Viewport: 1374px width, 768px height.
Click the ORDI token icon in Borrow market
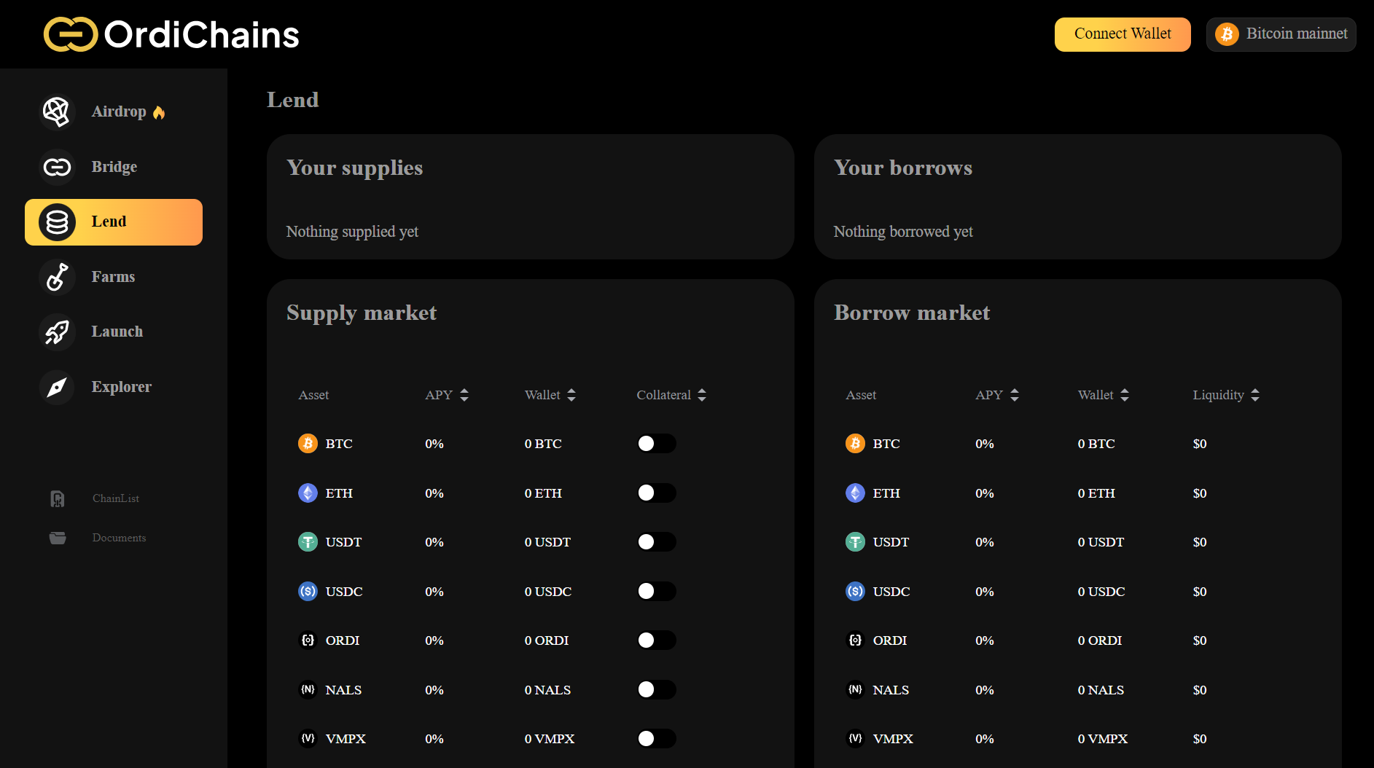click(855, 640)
